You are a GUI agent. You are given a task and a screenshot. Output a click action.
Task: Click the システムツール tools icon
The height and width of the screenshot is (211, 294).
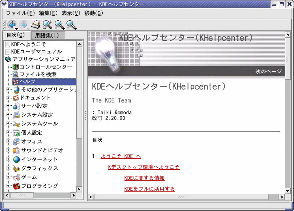(17, 124)
